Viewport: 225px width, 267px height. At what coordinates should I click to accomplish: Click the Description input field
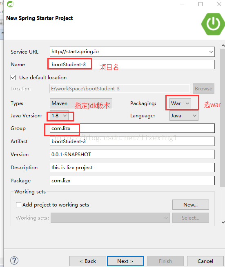[x=132, y=167]
